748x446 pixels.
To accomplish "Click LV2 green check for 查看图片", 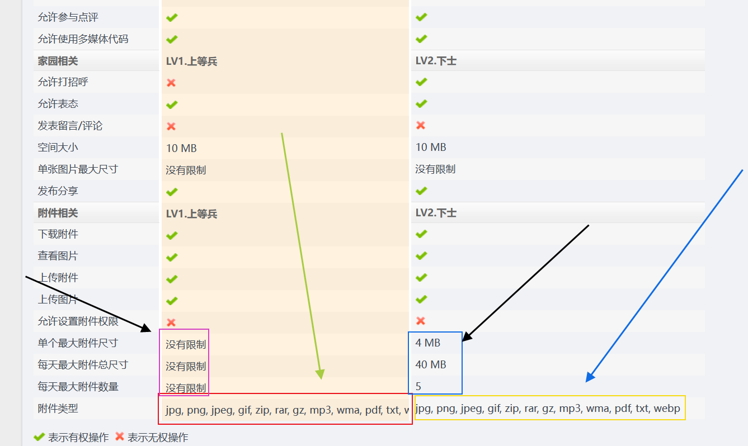I will click(421, 256).
